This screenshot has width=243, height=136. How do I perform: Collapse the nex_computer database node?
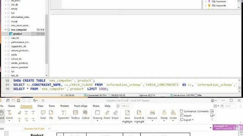[x=6, y=29]
